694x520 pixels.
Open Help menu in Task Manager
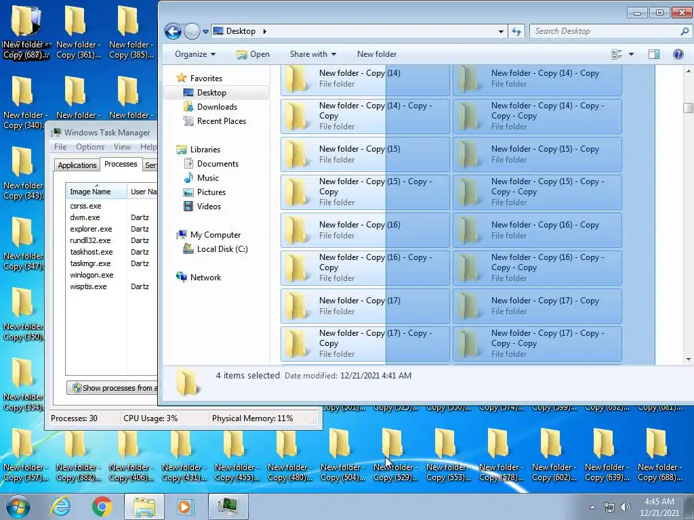tap(148, 147)
